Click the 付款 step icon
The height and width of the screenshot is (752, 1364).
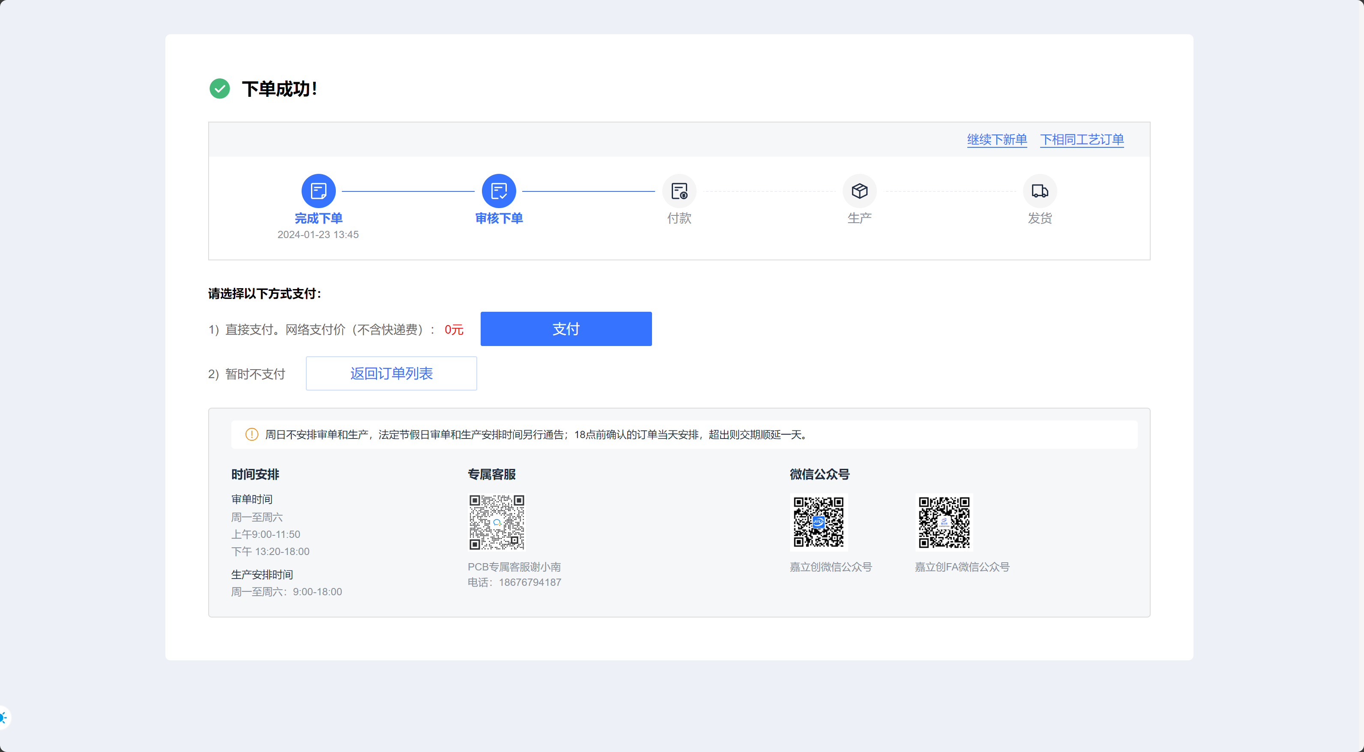click(x=679, y=191)
